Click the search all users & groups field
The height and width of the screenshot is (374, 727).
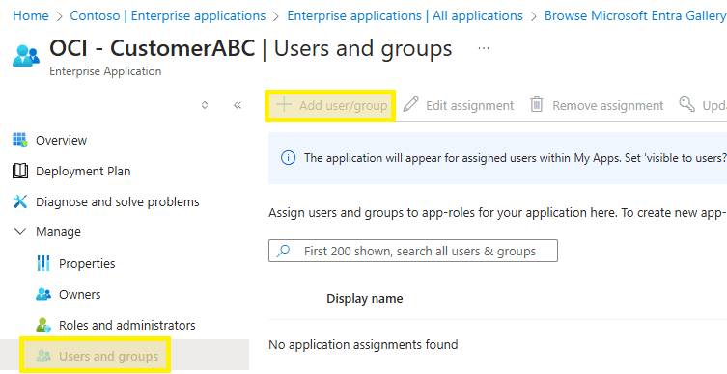coord(413,251)
